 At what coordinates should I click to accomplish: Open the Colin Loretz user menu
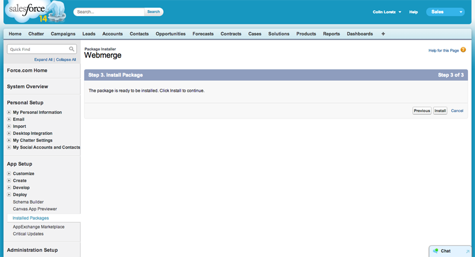click(387, 12)
